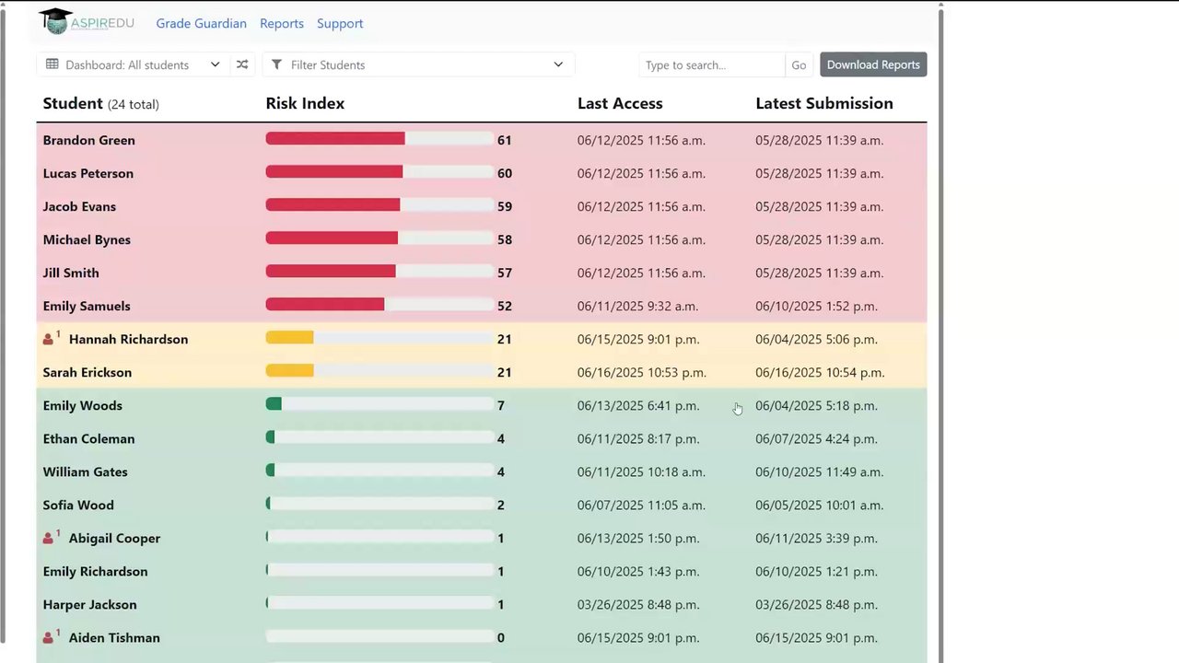The width and height of the screenshot is (1179, 663).
Task: Click the funnel icon in Filter Students
Action: [x=276, y=64]
